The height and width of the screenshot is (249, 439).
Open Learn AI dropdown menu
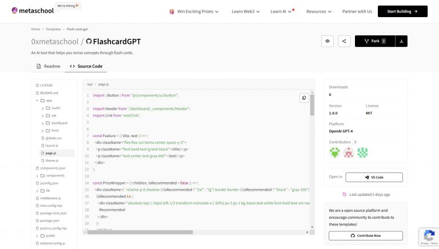[x=281, y=11]
